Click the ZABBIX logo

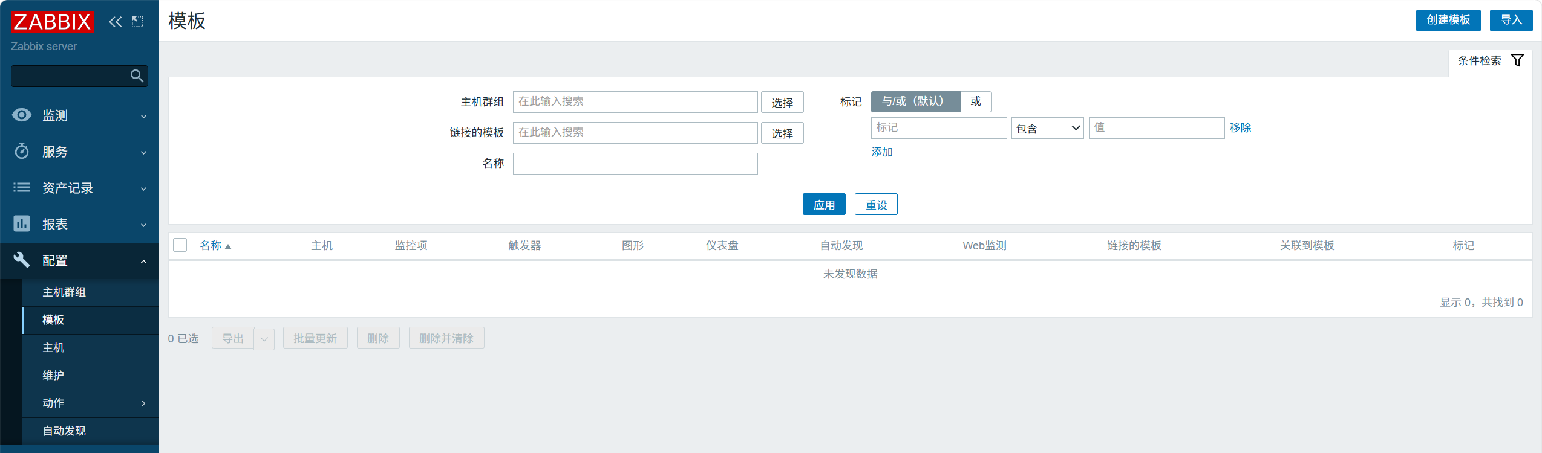pos(52,22)
